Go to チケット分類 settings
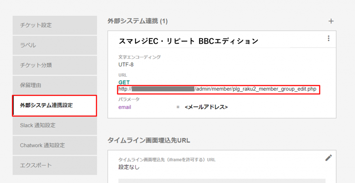The width and height of the screenshot is (355, 183). [55, 65]
